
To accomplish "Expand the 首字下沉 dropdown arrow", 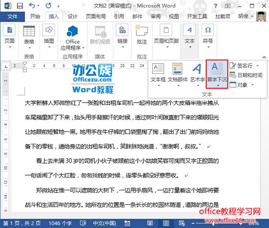I will (x=218, y=86).
